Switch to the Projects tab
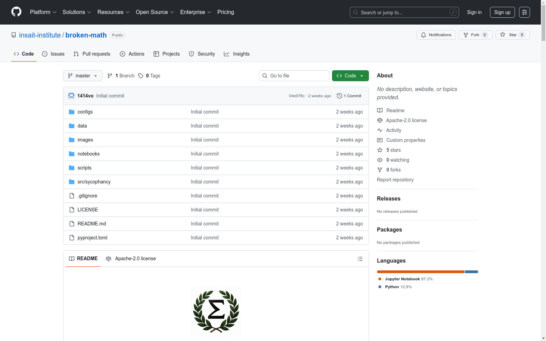This screenshot has width=546, height=341. pos(167,54)
